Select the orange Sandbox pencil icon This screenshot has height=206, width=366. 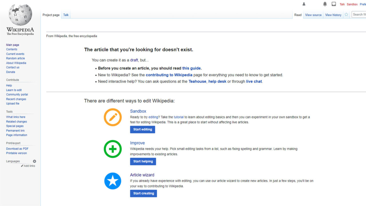click(113, 117)
